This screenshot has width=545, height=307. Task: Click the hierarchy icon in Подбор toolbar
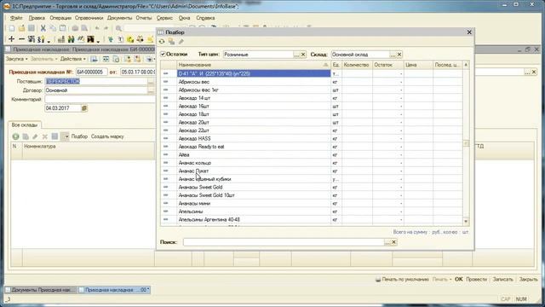point(171,42)
